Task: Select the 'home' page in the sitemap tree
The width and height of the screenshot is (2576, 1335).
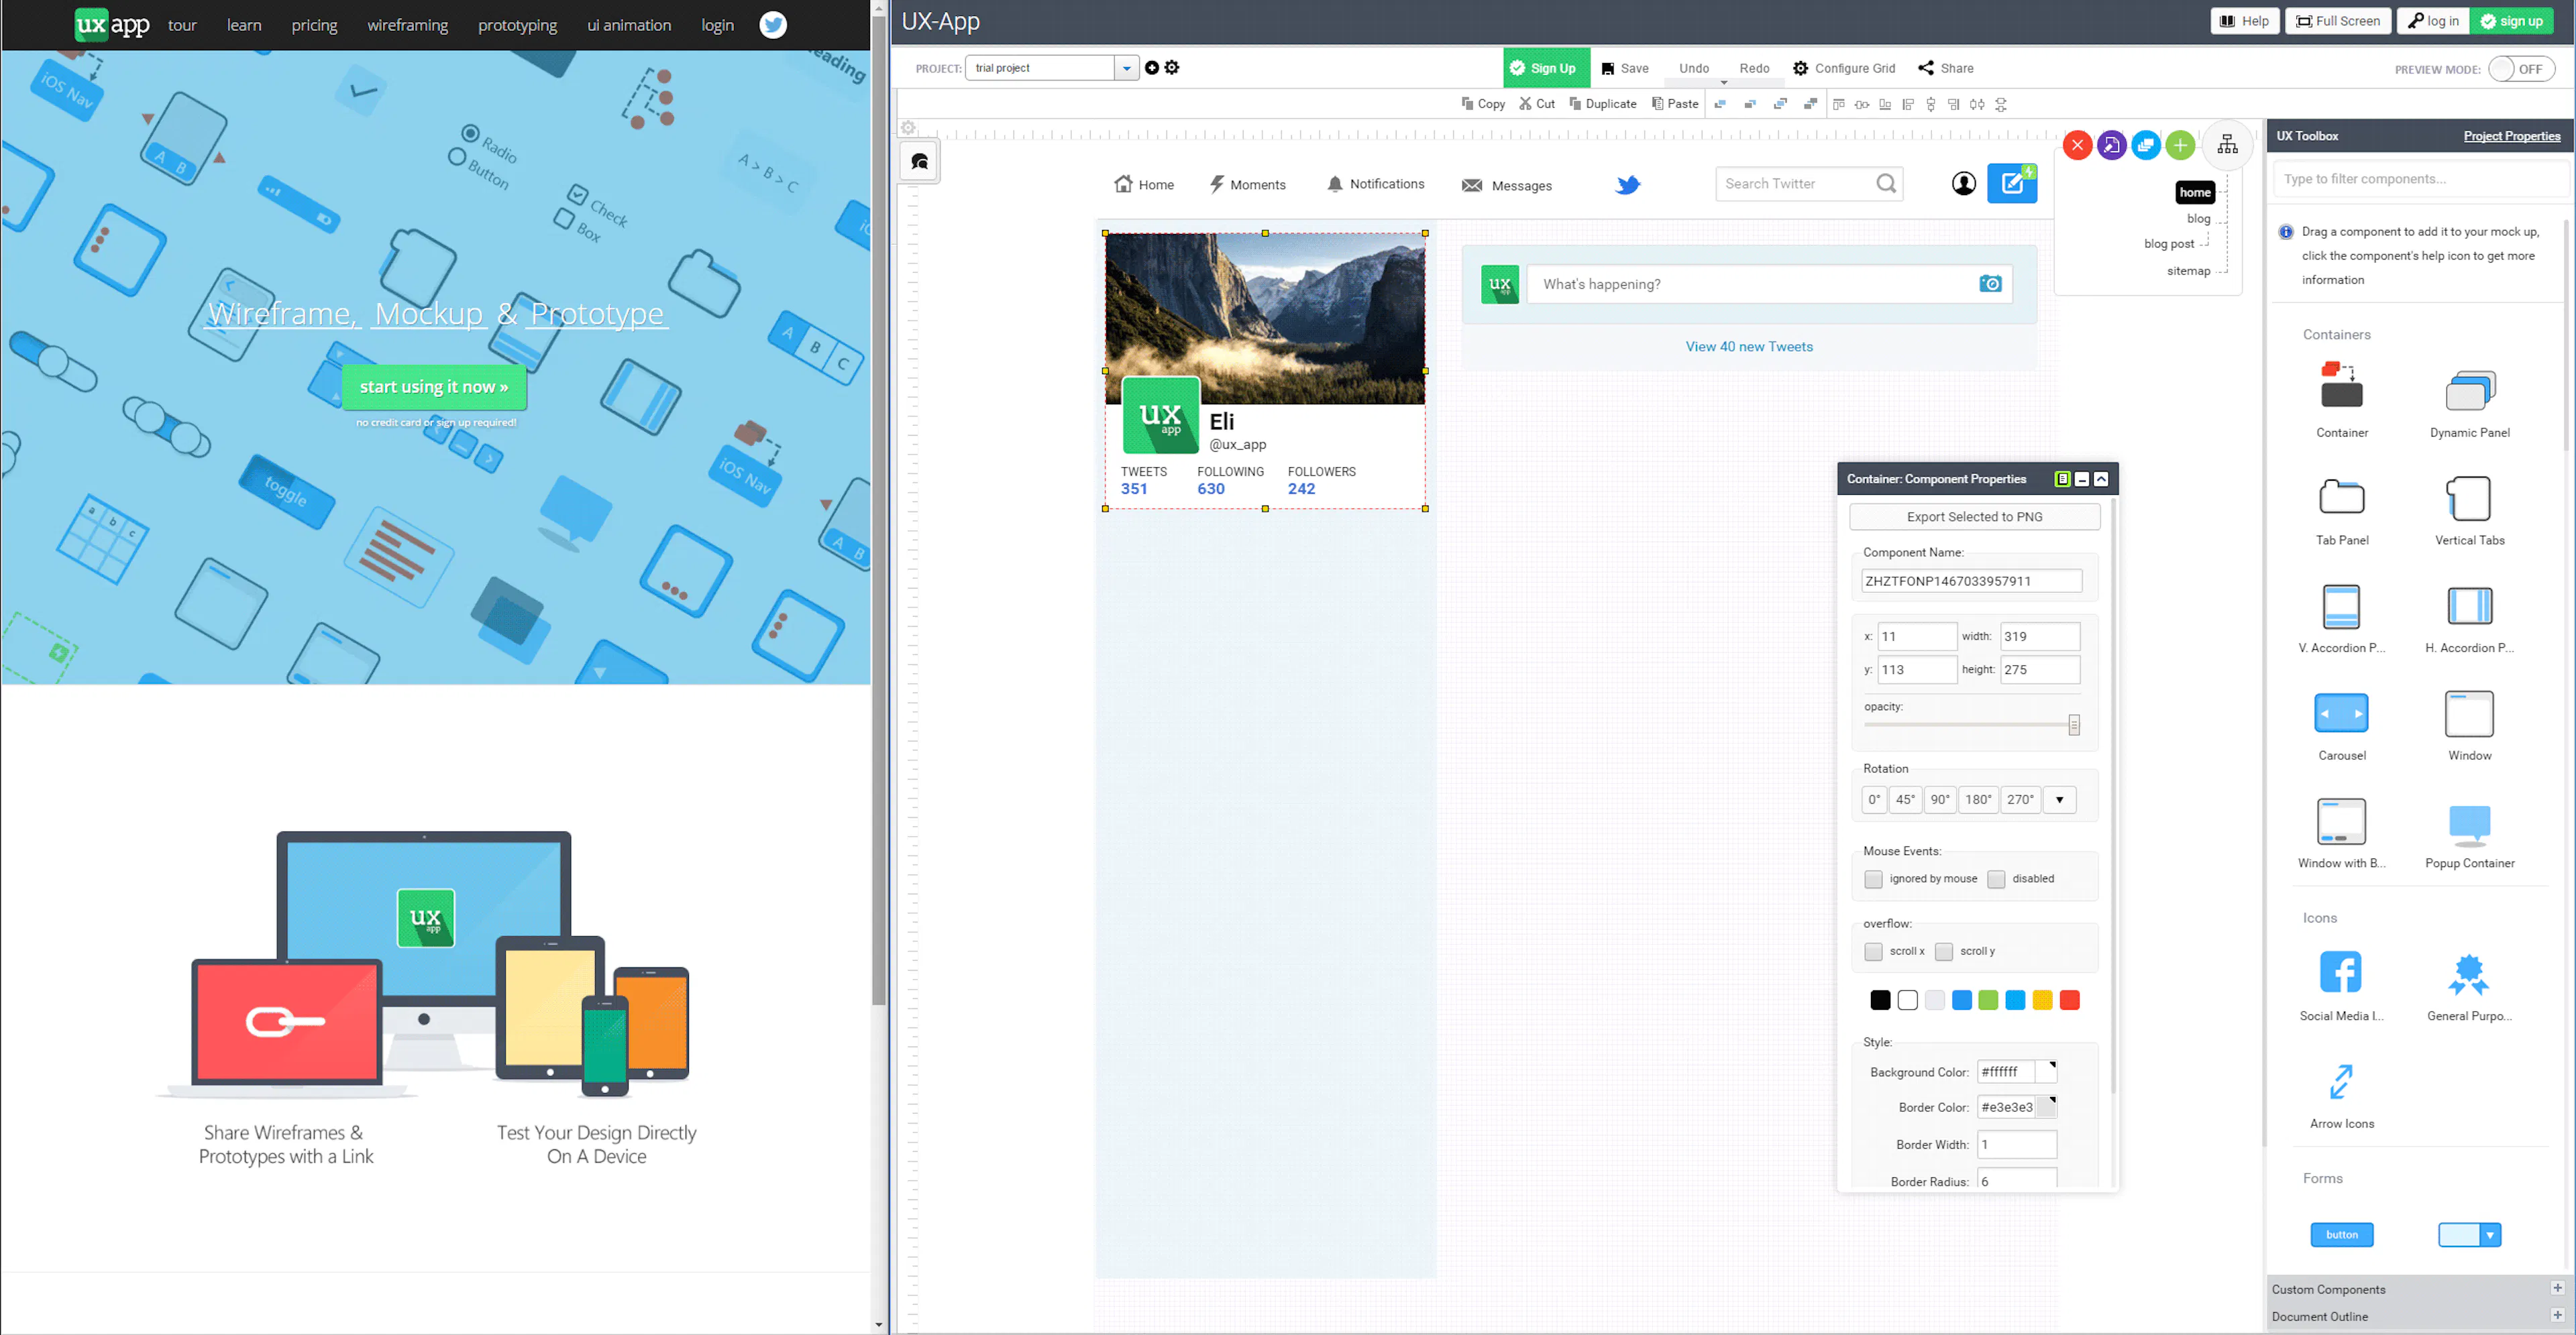Action: coord(2195,192)
